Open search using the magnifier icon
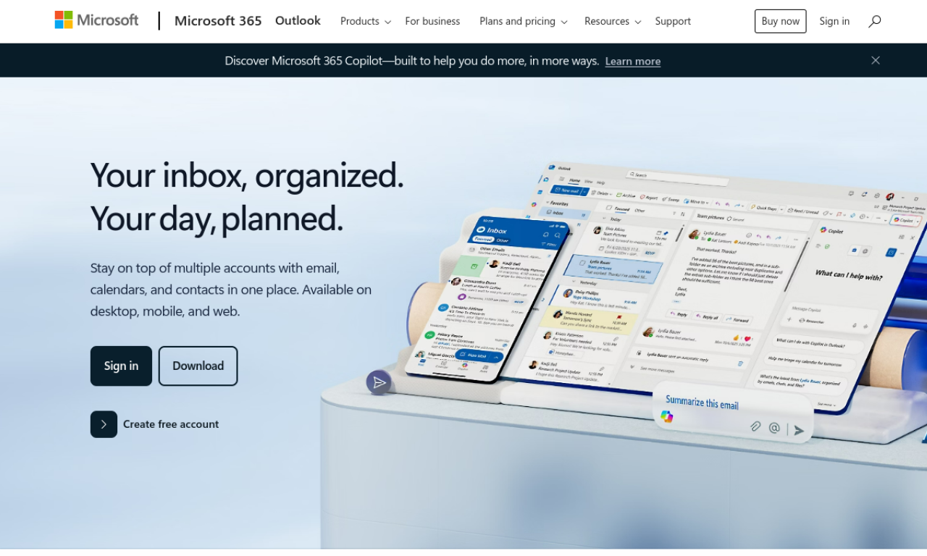Screen dimensions: 927x556 click(x=874, y=21)
